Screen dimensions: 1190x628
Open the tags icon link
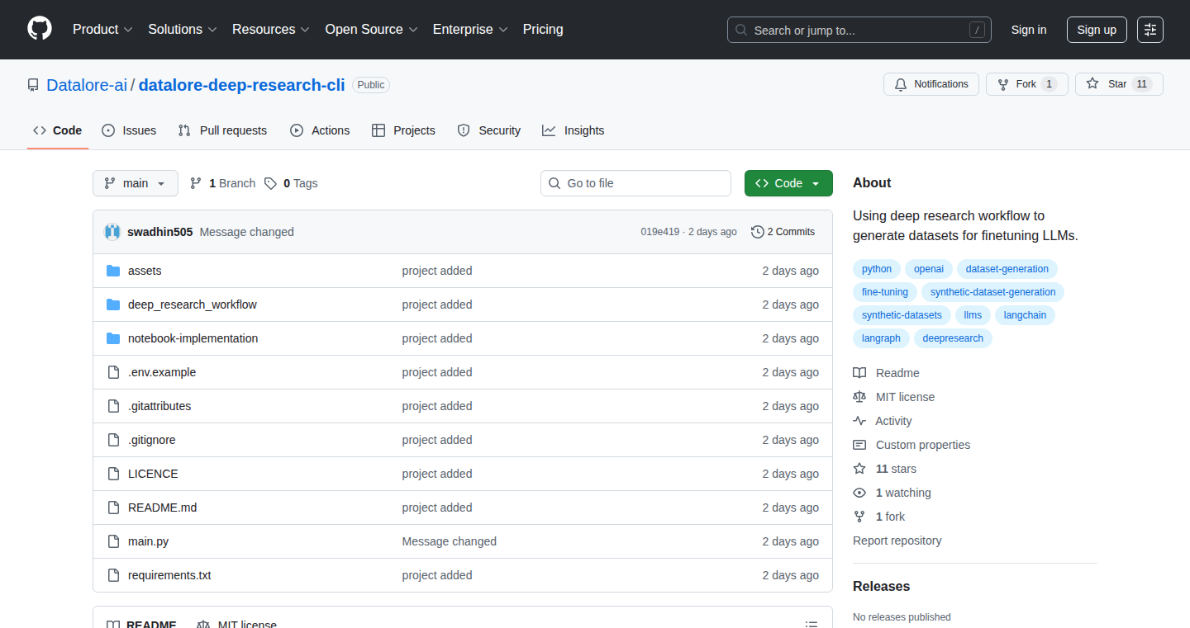coord(270,183)
